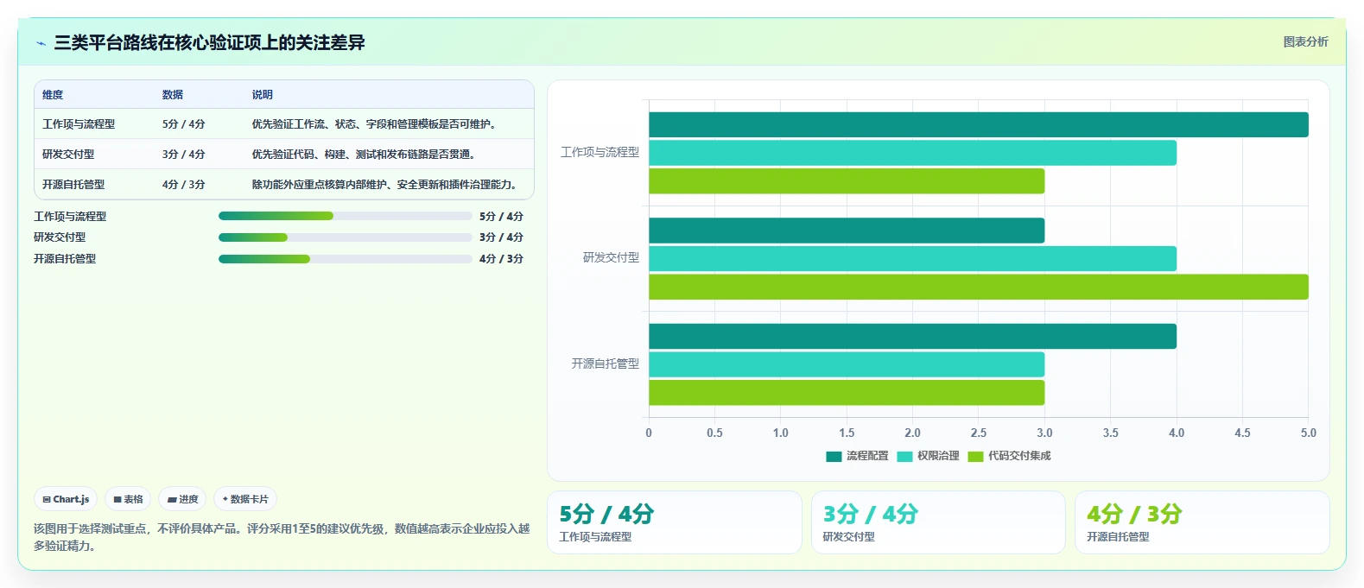Image resolution: width=1364 pixels, height=588 pixels.
Task: Click the 5.0 x-axis tick label
Action: coord(1308,433)
